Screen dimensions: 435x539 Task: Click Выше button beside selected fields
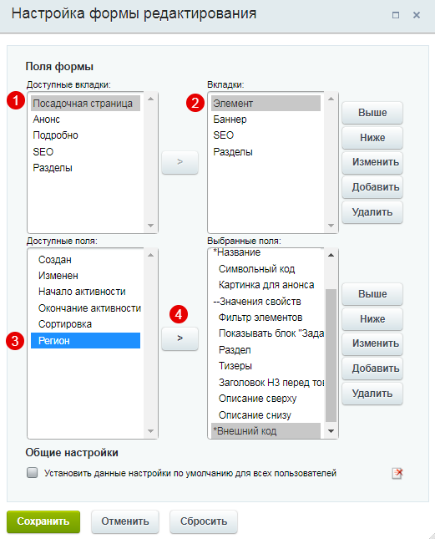372,294
